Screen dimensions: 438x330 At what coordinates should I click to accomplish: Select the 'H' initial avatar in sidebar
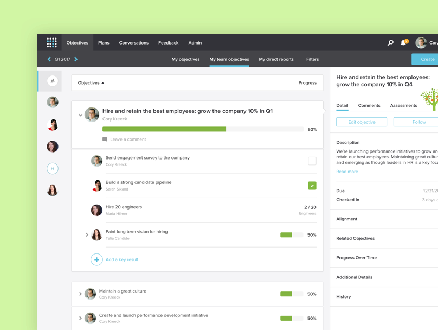53,169
